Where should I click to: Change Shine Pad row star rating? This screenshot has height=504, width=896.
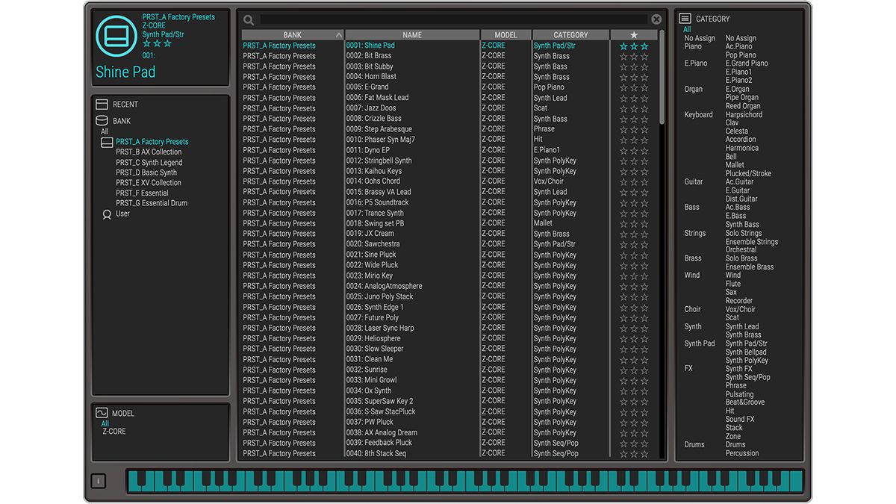[634, 46]
